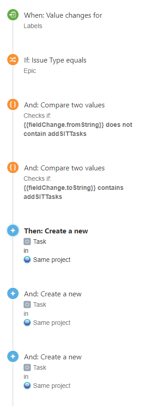Click the project avatar under Then: Create a new
164x406 pixels.
[x=27, y=260]
